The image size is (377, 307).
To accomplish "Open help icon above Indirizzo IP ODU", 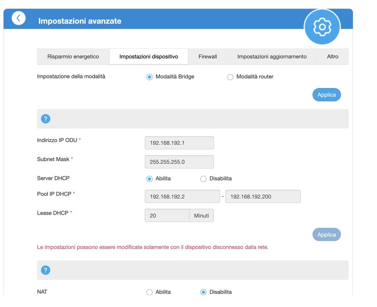I will click(45, 119).
